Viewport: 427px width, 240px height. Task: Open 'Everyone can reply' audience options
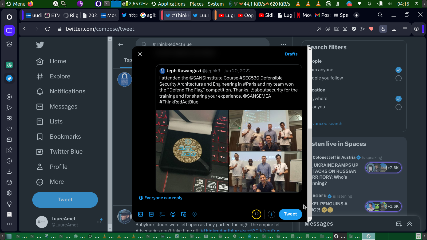pos(161,198)
